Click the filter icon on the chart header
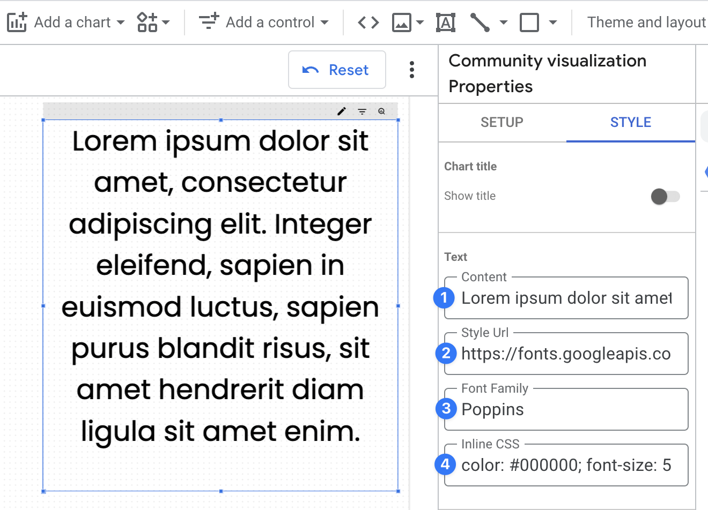 point(362,111)
